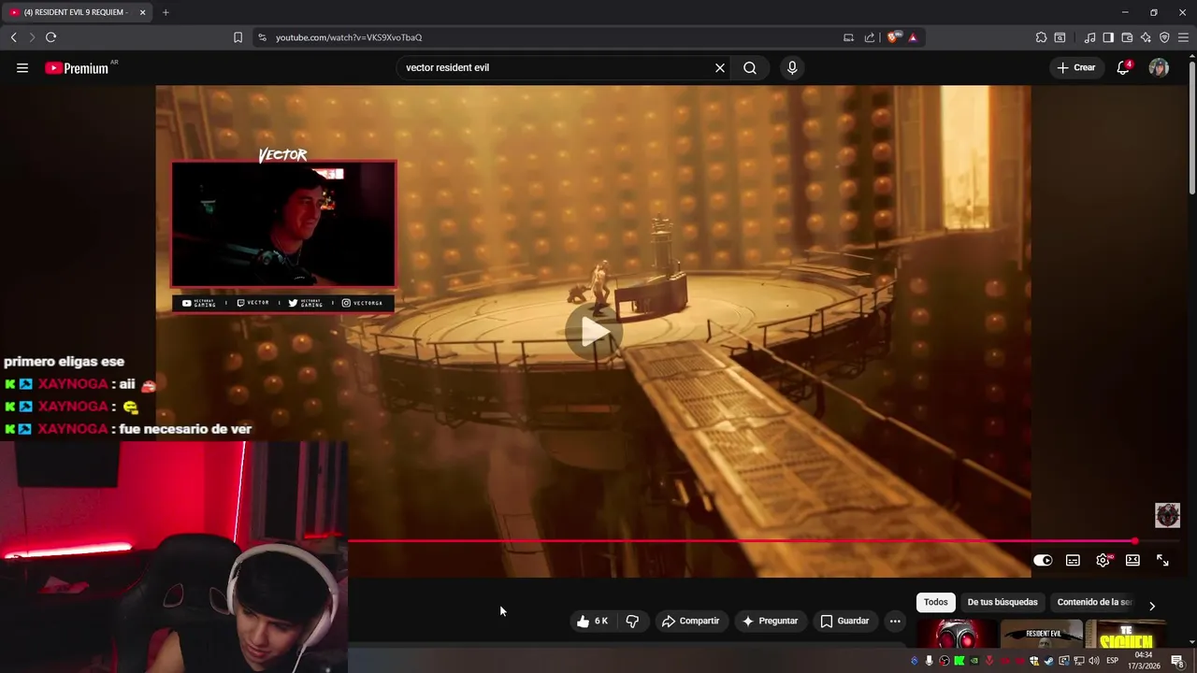Viewport: 1197px width, 673px height.
Task: Click the Preguntar button
Action: click(x=770, y=621)
